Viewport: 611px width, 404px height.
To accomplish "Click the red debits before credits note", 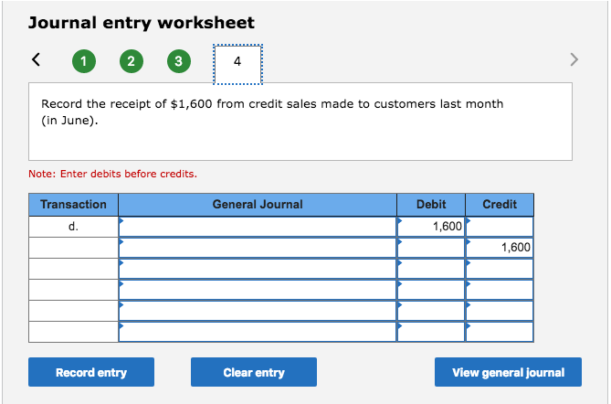I will 112,174.
